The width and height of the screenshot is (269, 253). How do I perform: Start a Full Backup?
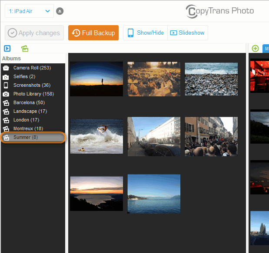click(93, 33)
